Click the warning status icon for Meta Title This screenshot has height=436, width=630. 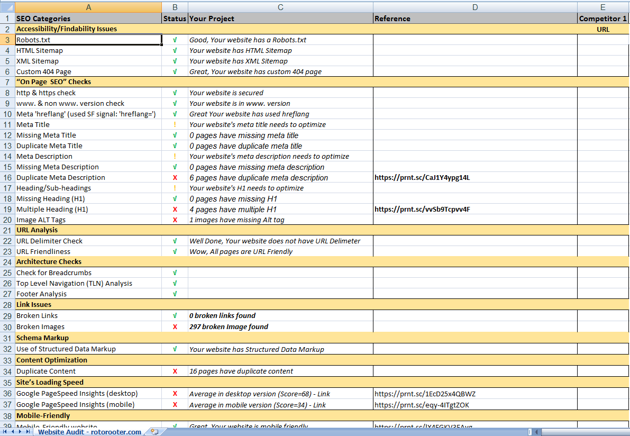175,125
